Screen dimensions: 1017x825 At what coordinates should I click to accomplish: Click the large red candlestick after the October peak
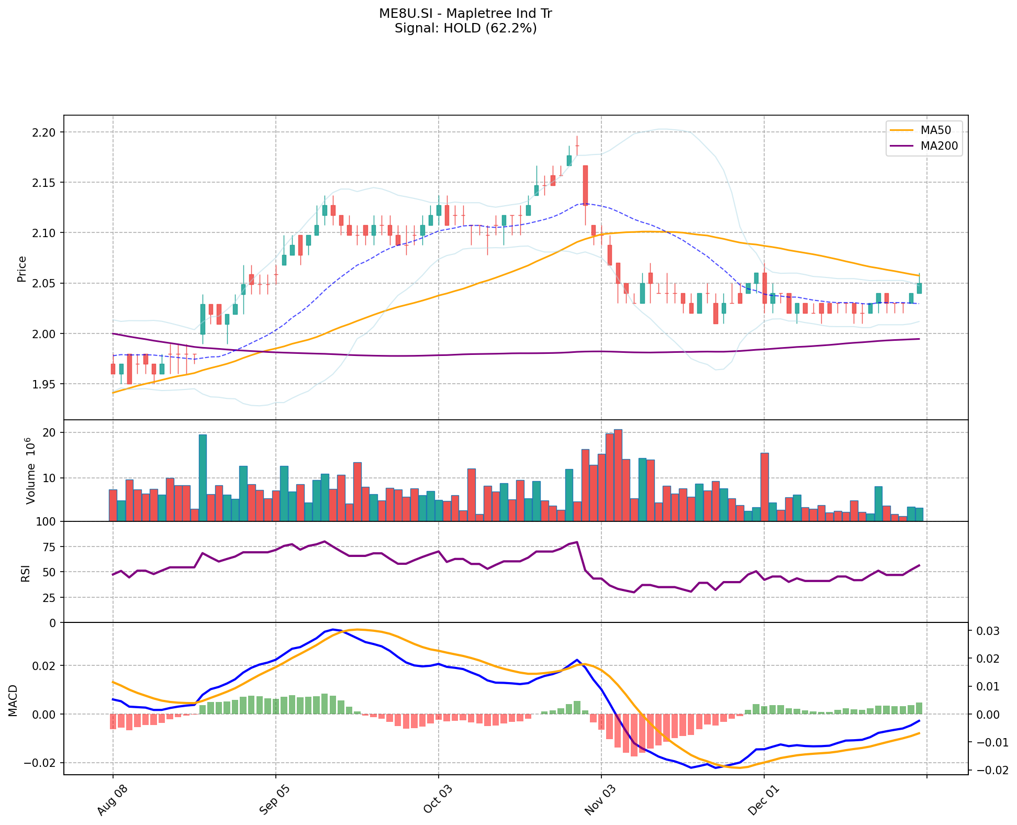coord(585,185)
